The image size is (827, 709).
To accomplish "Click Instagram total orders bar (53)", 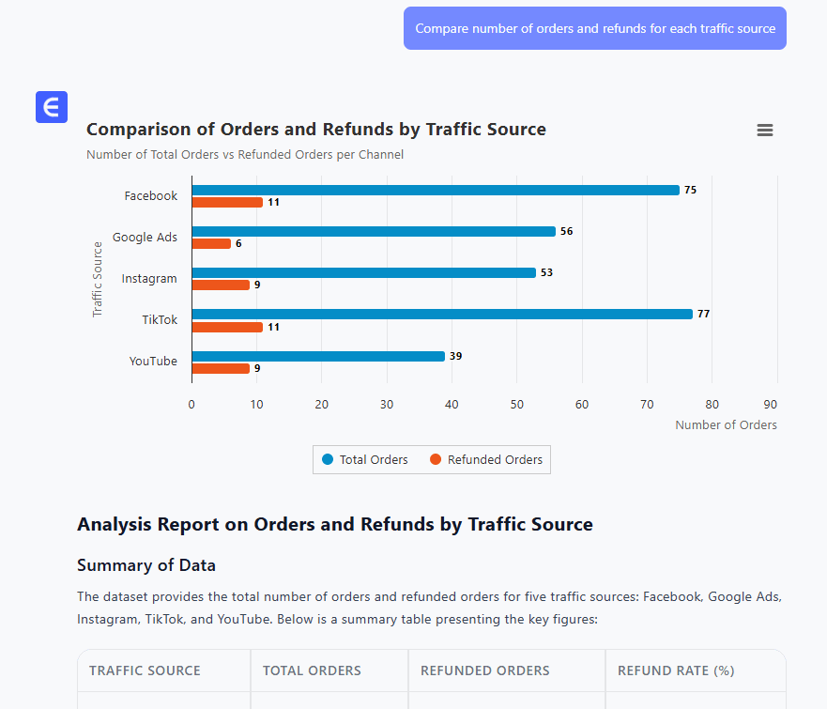I will tap(363, 272).
